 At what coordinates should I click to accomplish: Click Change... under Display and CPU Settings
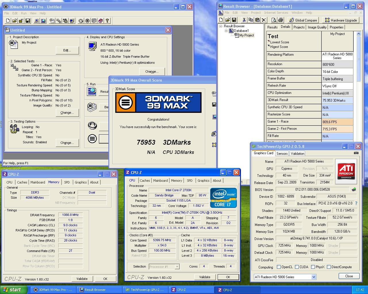[x=152, y=71]
